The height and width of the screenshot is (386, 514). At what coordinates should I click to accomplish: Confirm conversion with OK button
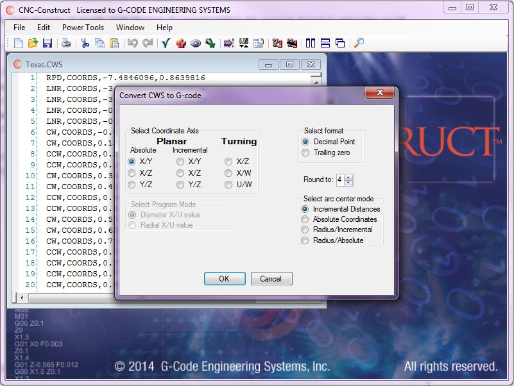225,279
